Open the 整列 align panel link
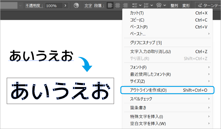Viewport: 221px width, 129px height. coord(174,6)
